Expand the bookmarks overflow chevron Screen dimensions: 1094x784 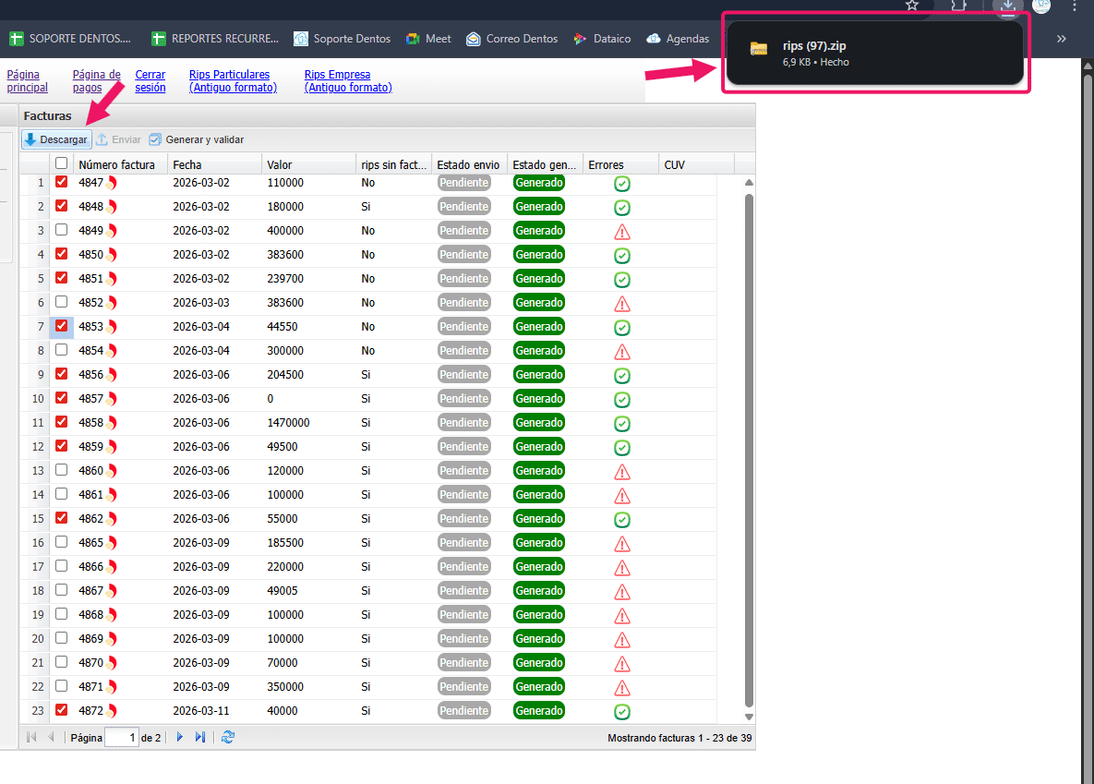(x=1061, y=39)
